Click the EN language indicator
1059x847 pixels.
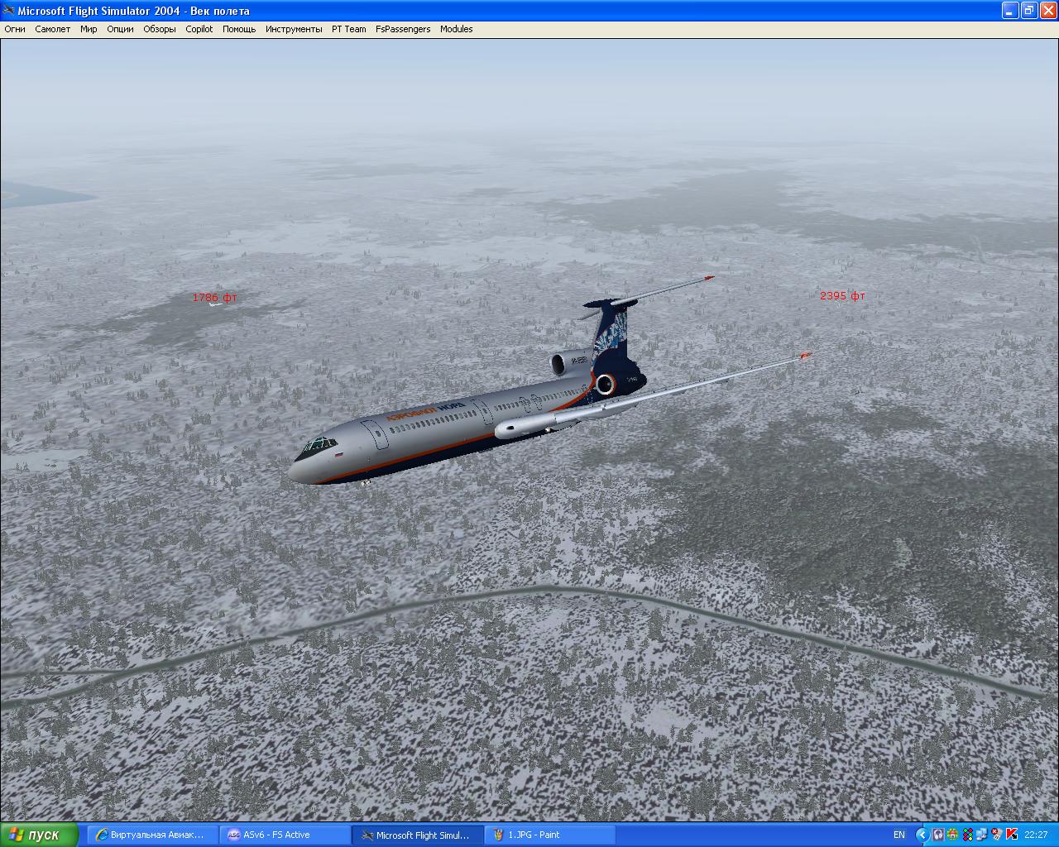click(899, 835)
